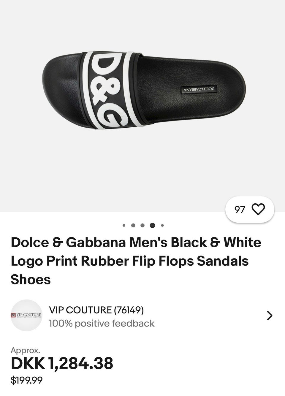Switch to the fifth image dot
The image size is (285, 396).
(162, 225)
